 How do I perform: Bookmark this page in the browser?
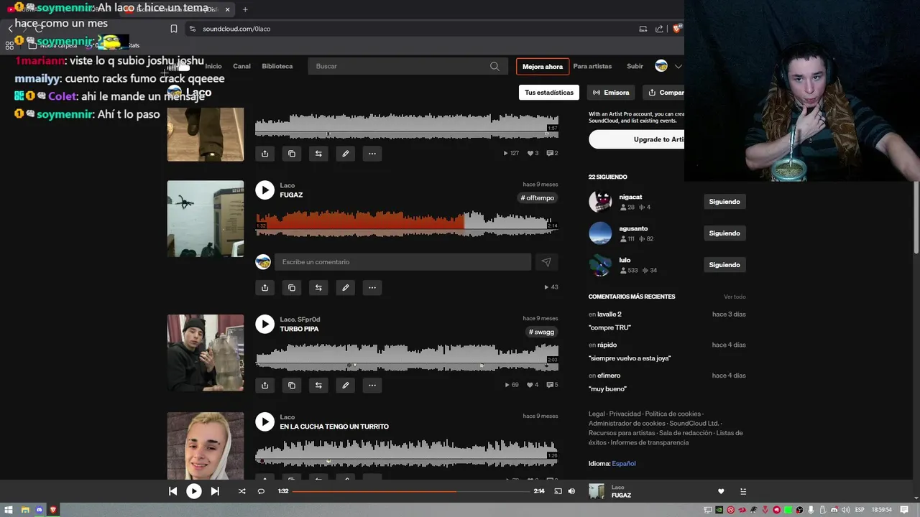coord(174,29)
